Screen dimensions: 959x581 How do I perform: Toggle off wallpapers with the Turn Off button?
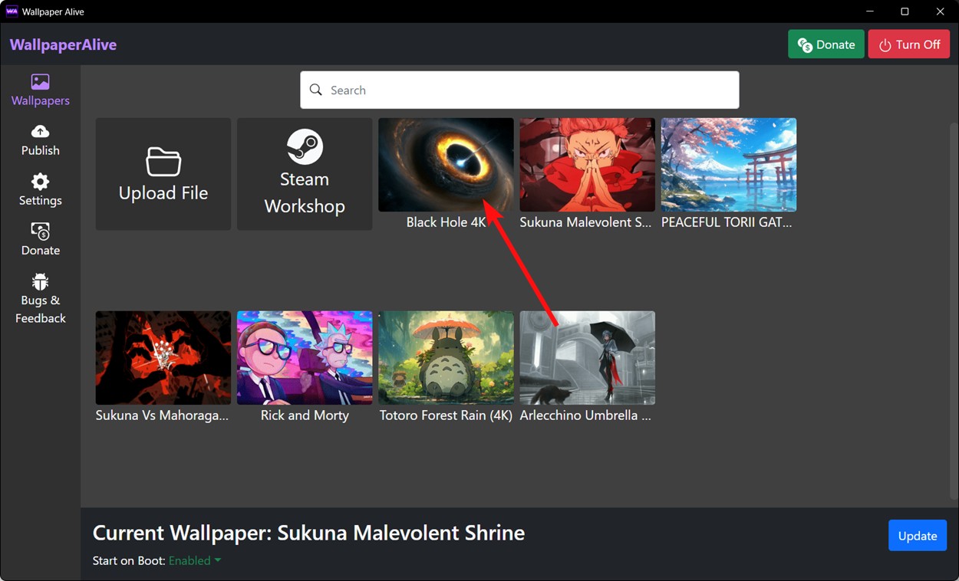pos(909,44)
